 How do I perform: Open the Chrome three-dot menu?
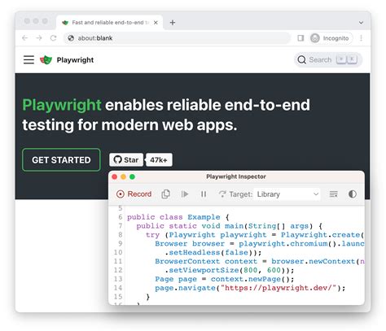click(361, 38)
